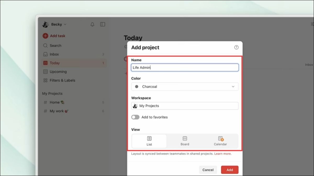This screenshot has height=176, width=314.
Task: Open the Workspace selector My Projects
Action: coord(185,106)
